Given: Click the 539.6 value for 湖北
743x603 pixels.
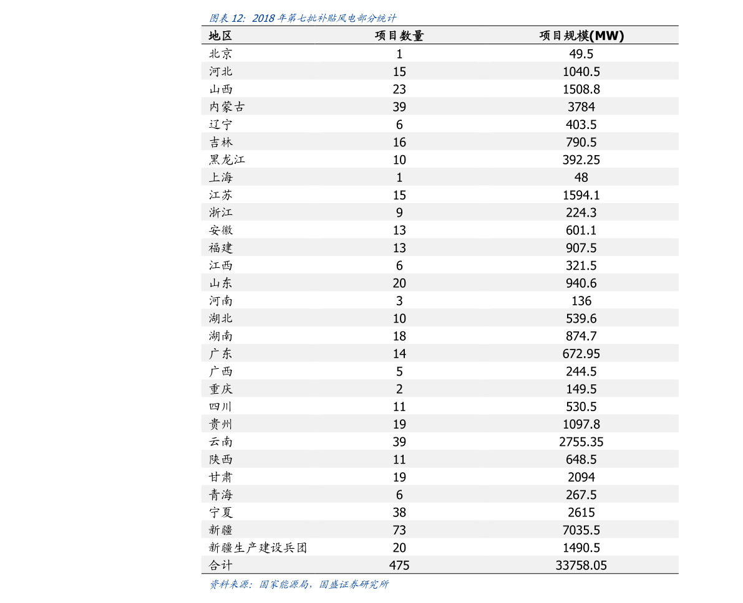Looking at the screenshot, I should tap(581, 319).
